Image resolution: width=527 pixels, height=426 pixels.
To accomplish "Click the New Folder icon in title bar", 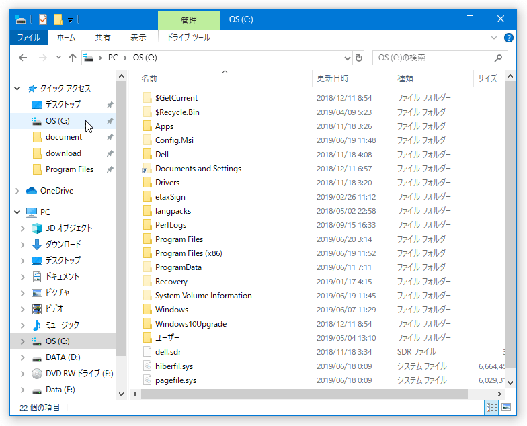I will click(x=58, y=19).
